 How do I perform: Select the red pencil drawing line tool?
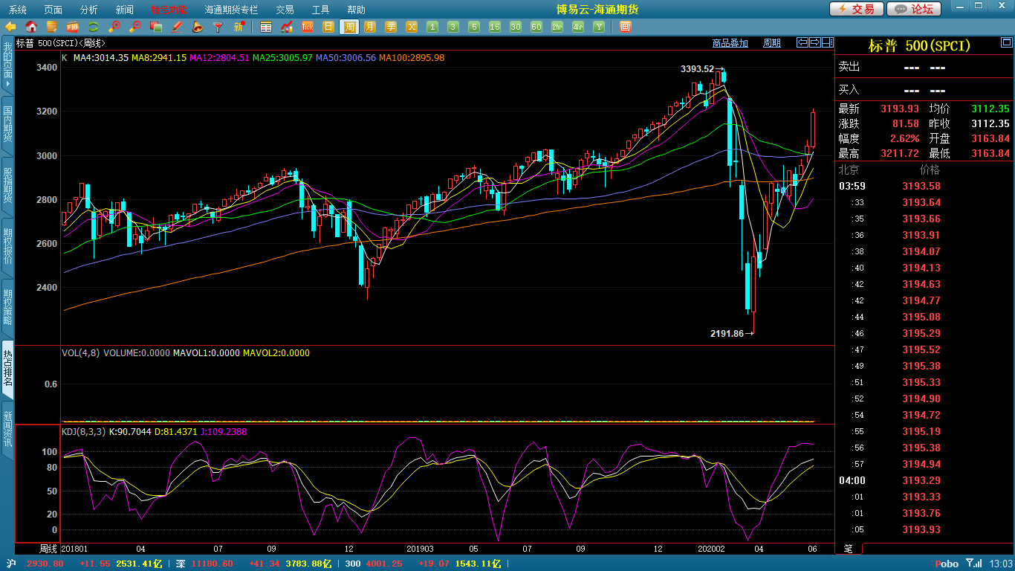[x=177, y=27]
